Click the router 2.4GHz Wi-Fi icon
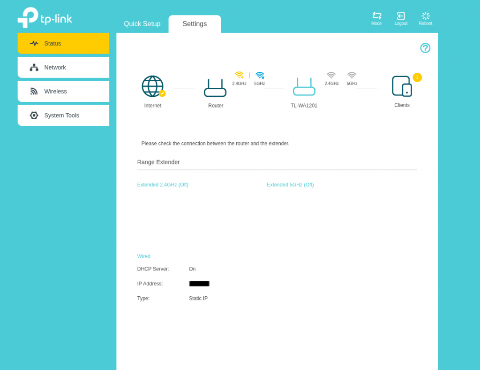Image resolution: width=480 pixels, height=370 pixels. pyautogui.click(x=239, y=75)
